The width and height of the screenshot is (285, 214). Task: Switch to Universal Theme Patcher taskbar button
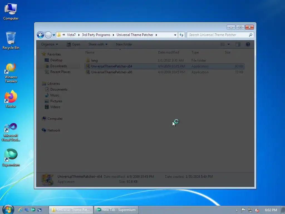pyautogui.click(x=71, y=210)
